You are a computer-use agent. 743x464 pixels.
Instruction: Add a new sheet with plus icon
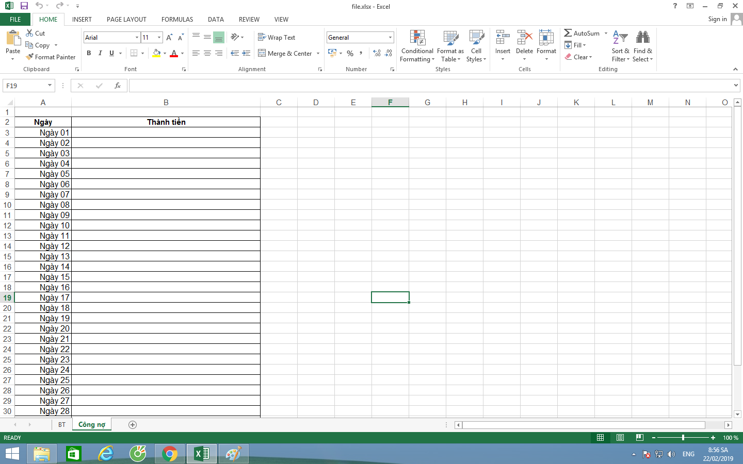(x=133, y=425)
